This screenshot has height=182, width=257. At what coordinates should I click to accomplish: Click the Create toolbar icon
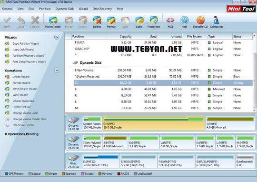tap(83, 20)
